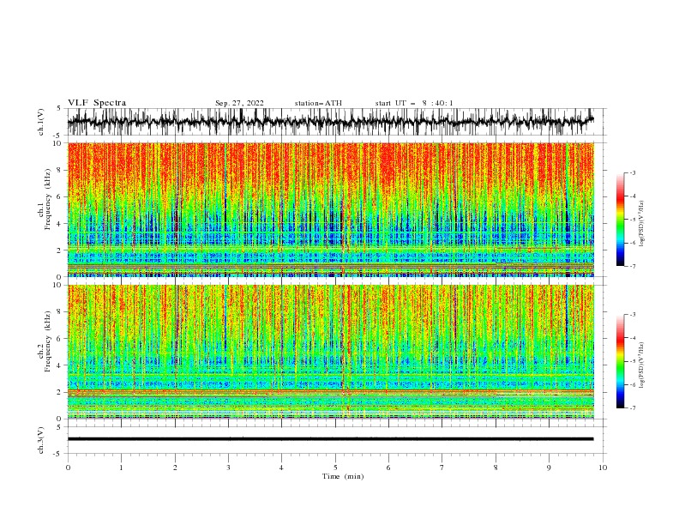Viewport: 679px width, 525px height.
Task: Click the time axis tick label '9'
Action: click(549, 468)
